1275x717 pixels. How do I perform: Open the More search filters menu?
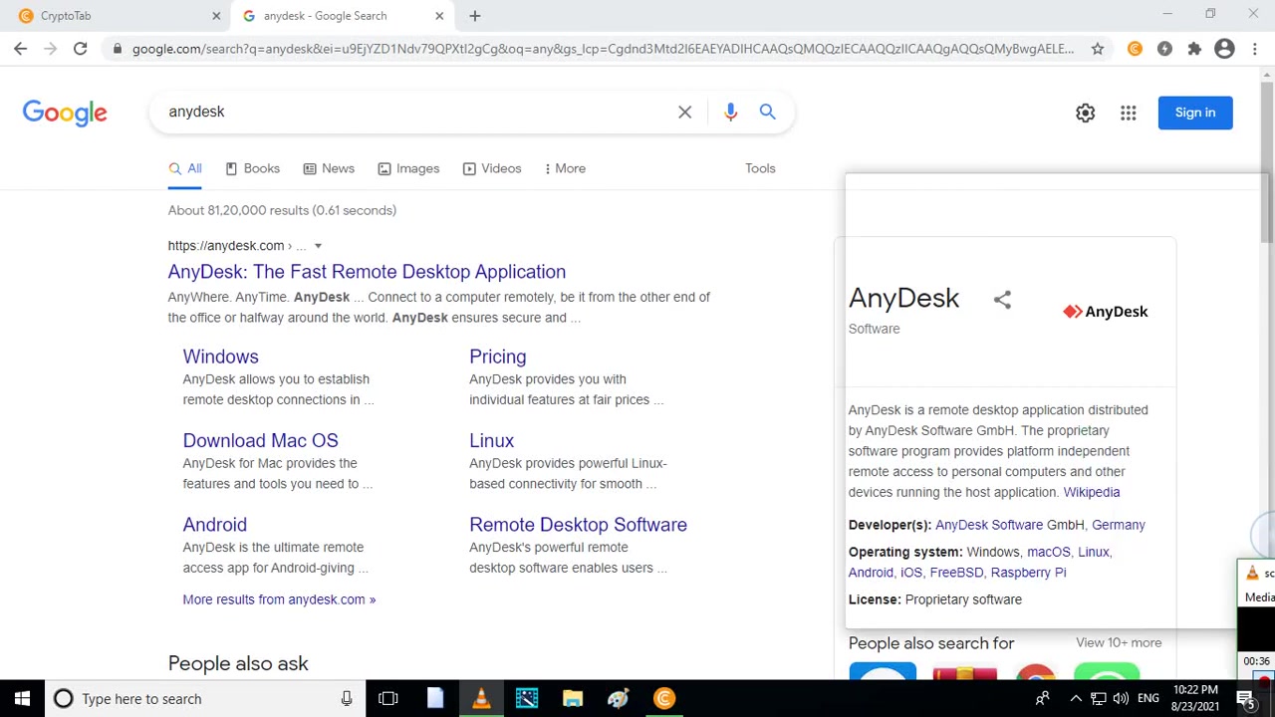[x=565, y=168]
